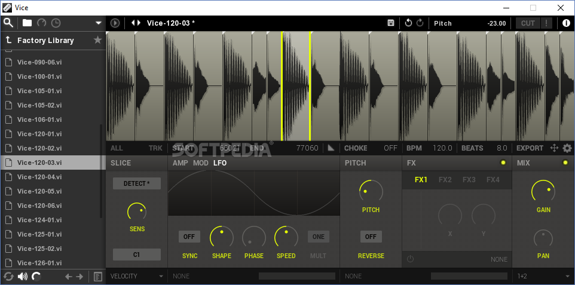
Task: Open the VELOCITY modulation dropdown
Action: tap(137, 276)
